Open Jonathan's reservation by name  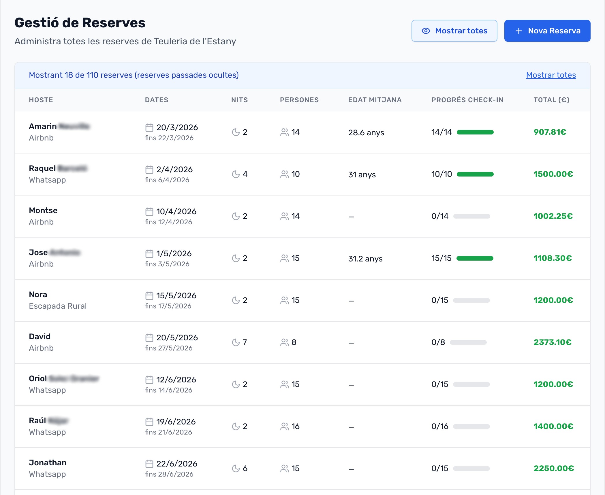(x=48, y=462)
